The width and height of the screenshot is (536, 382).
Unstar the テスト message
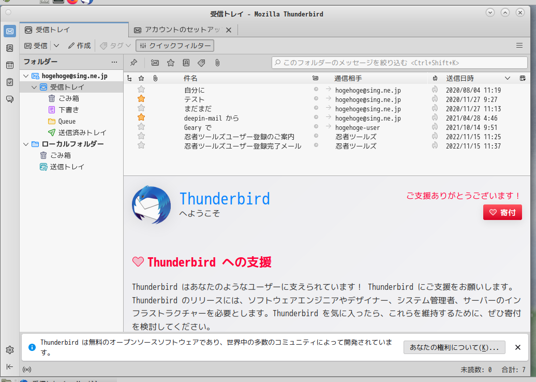click(x=141, y=99)
